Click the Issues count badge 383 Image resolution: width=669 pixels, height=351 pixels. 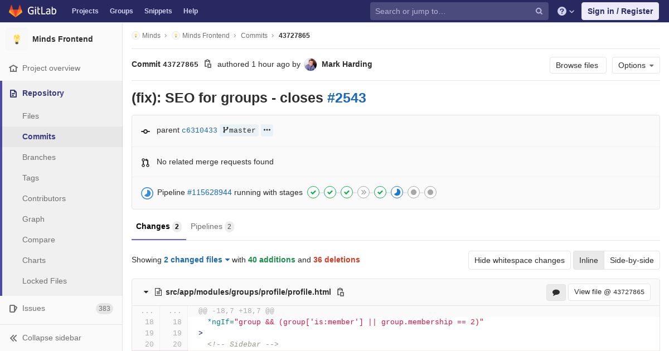104,308
